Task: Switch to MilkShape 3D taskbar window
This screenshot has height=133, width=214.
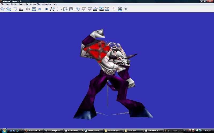Action: tap(153, 131)
